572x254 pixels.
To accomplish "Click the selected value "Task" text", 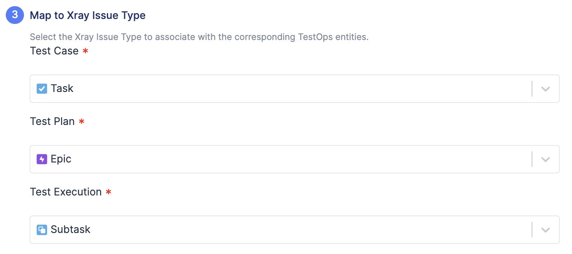I will 62,89.
